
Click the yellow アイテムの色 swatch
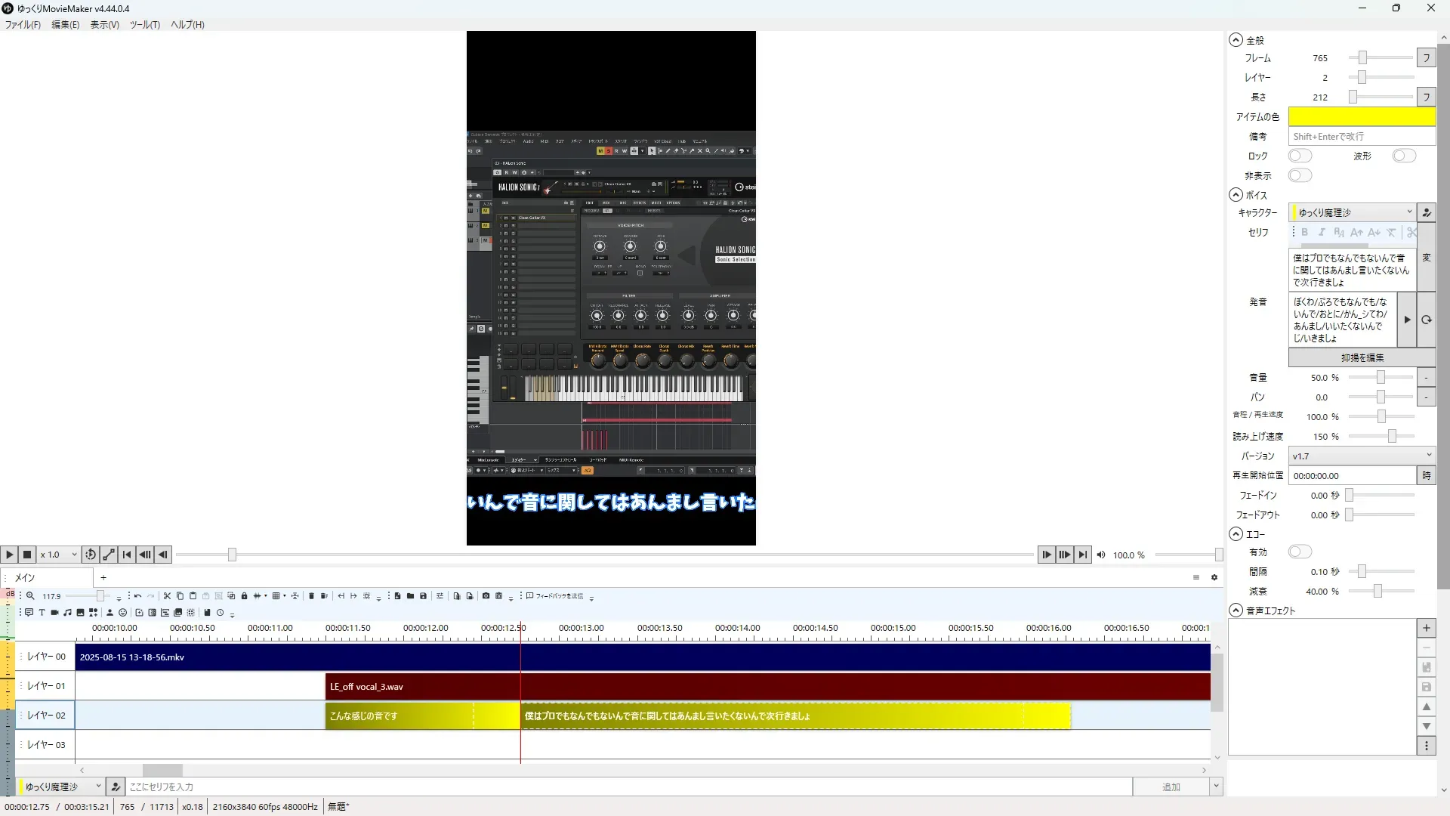pos(1361,116)
